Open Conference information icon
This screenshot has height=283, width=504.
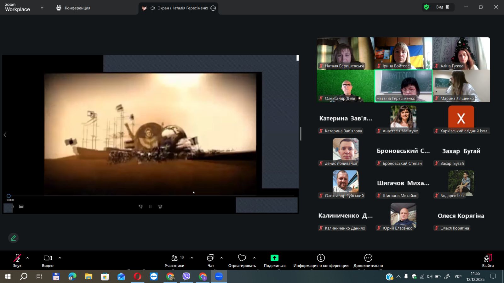pyautogui.click(x=321, y=258)
